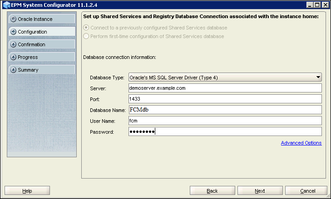Screen dimensions: 331x199
Task: Select Perform first-time configuration radio button
Action: 86,36
